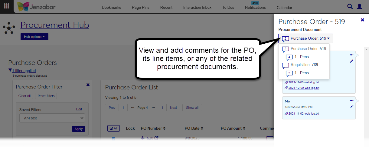Edit the top comment with the pencil icon
The width and height of the screenshot is (369, 147).
(x=351, y=61)
